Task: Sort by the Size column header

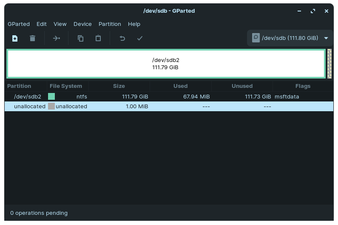Action: click(x=119, y=86)
